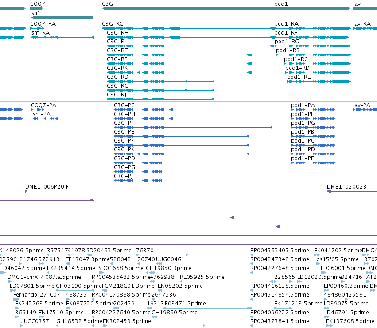Select the iav-PA protein label
The image size is (377, 328).
[x=361, y=105]
